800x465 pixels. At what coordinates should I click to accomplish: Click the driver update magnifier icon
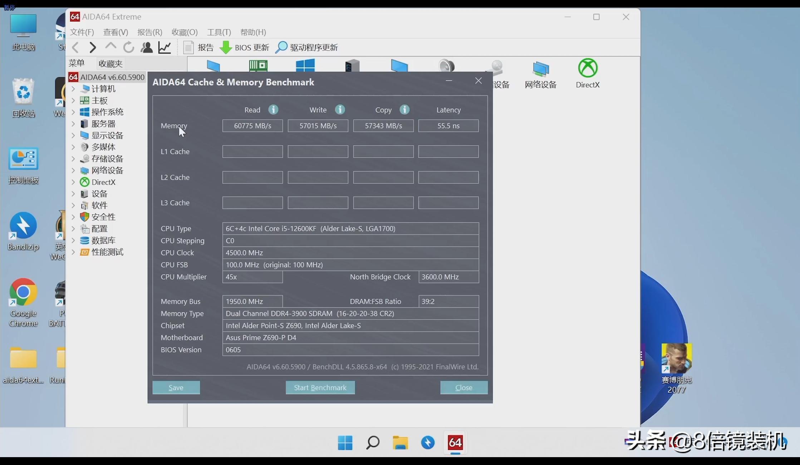point(281,48)
